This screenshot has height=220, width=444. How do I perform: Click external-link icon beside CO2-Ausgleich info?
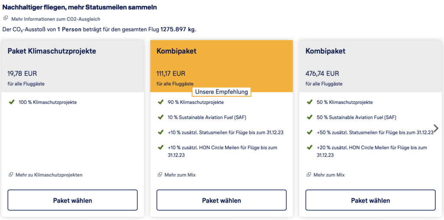pos(6,18)
